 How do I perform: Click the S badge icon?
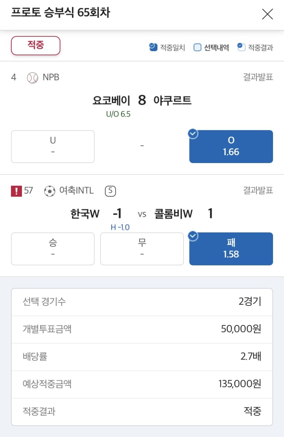coord(110,191)
